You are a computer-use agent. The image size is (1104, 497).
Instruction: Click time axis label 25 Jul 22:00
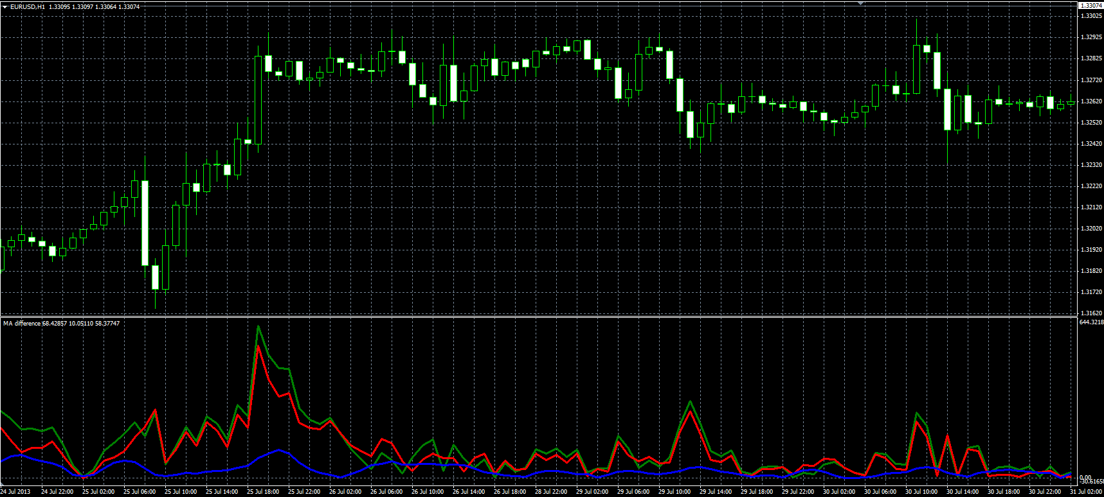(x=304, y=492)
